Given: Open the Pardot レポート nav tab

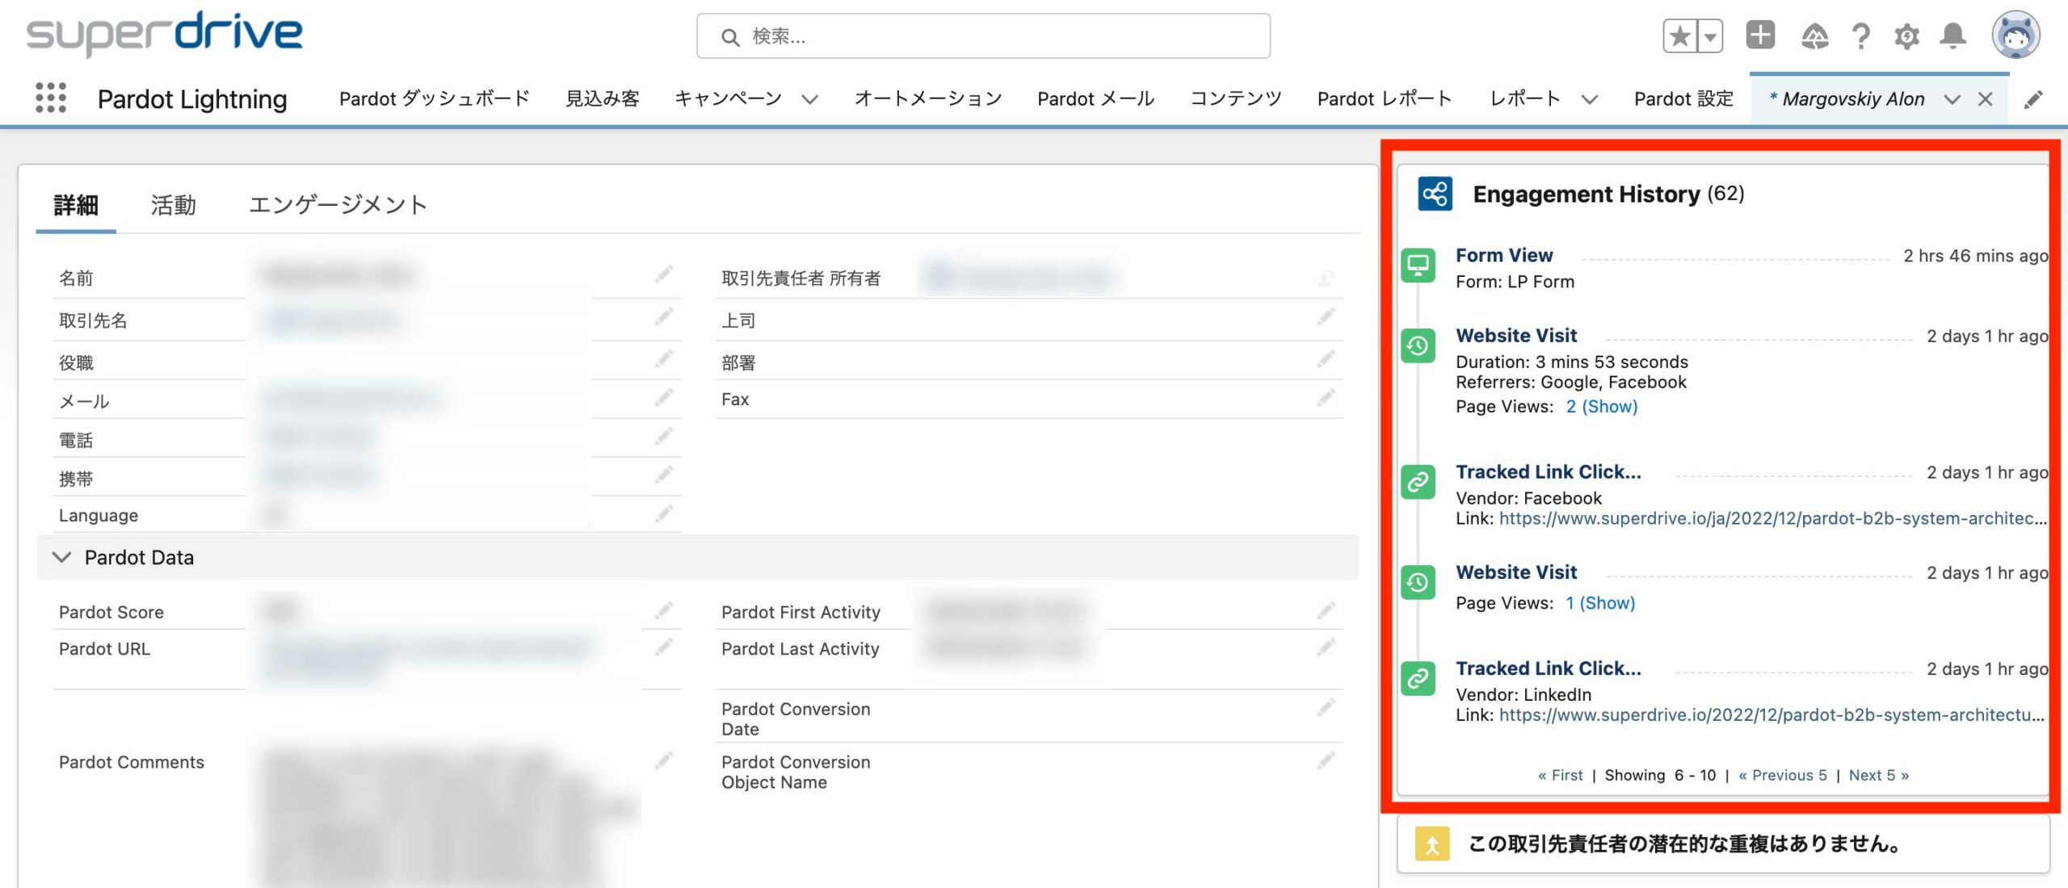Looking at the screenshot, I should [1385, 98].
